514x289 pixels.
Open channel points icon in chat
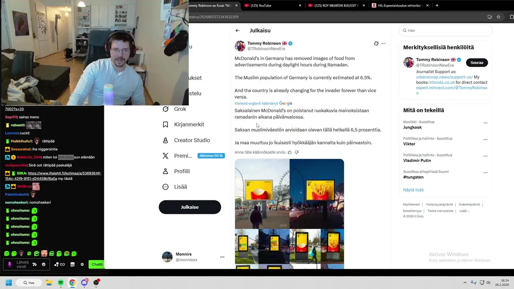[59, 265]
